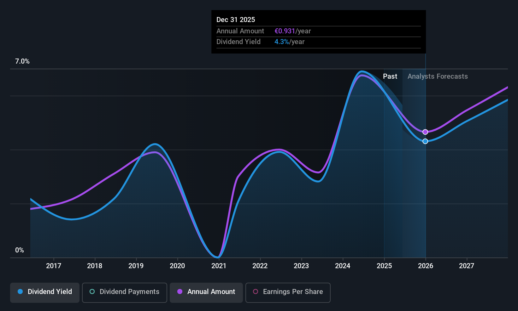The image size is (518, 311).
Task: Click the 2017 x-axis label
Action: (x=54, y=266)
